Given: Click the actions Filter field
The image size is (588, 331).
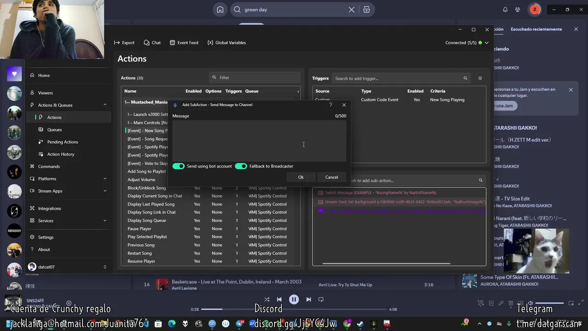Looking at the screenshot, I should tap(254, 78).
